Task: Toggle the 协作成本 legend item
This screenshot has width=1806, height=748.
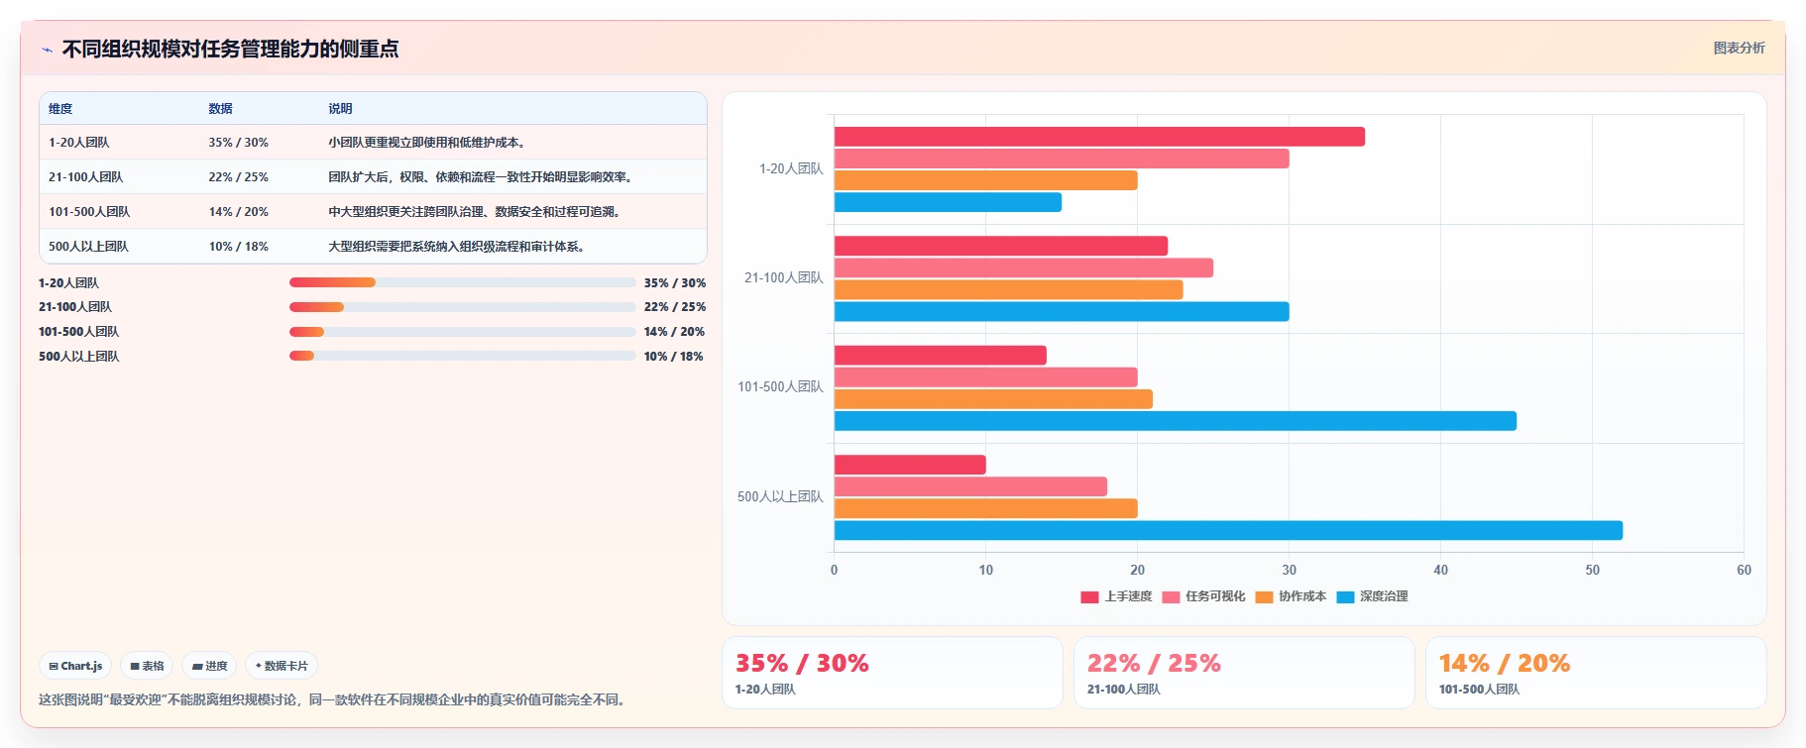Action: [x=1291, y=596]
